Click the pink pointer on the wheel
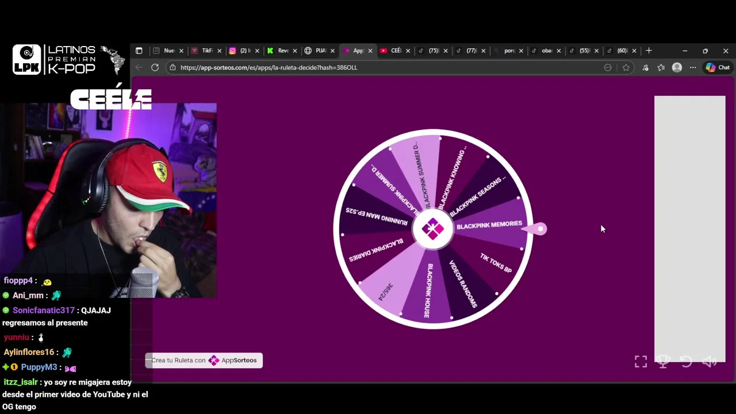The image size is (736, 414). coord(535,229)
